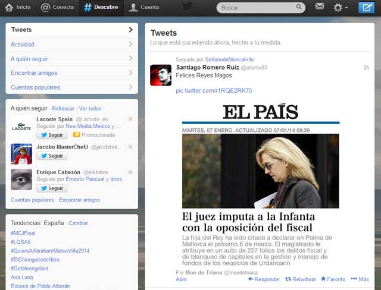The height and width of the screenshot is (290, 381).
Task: Open Enrique Cabezón eye avatar
Action: [x=21, y=179]
